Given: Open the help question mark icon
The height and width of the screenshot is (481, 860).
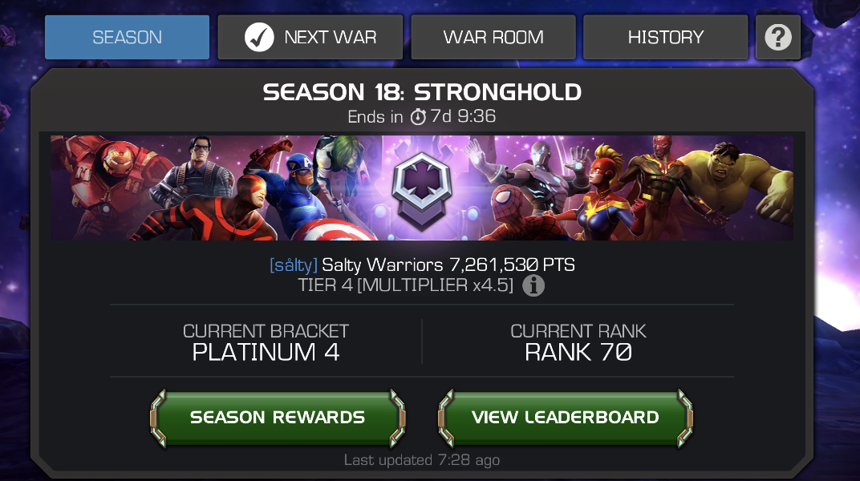Looking at the screenshot, I should [x=777, y=37].
